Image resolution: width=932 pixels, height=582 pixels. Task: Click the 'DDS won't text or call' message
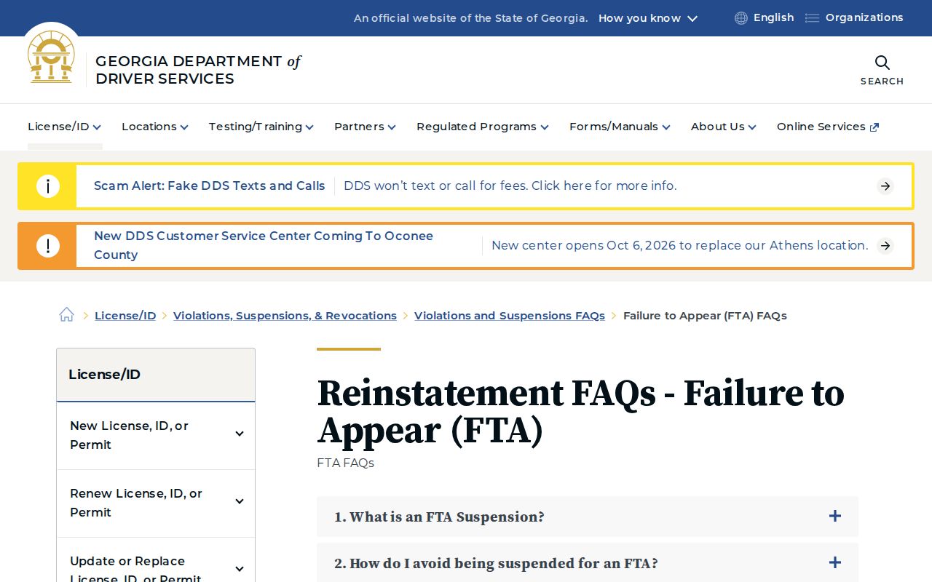(510, 186)
